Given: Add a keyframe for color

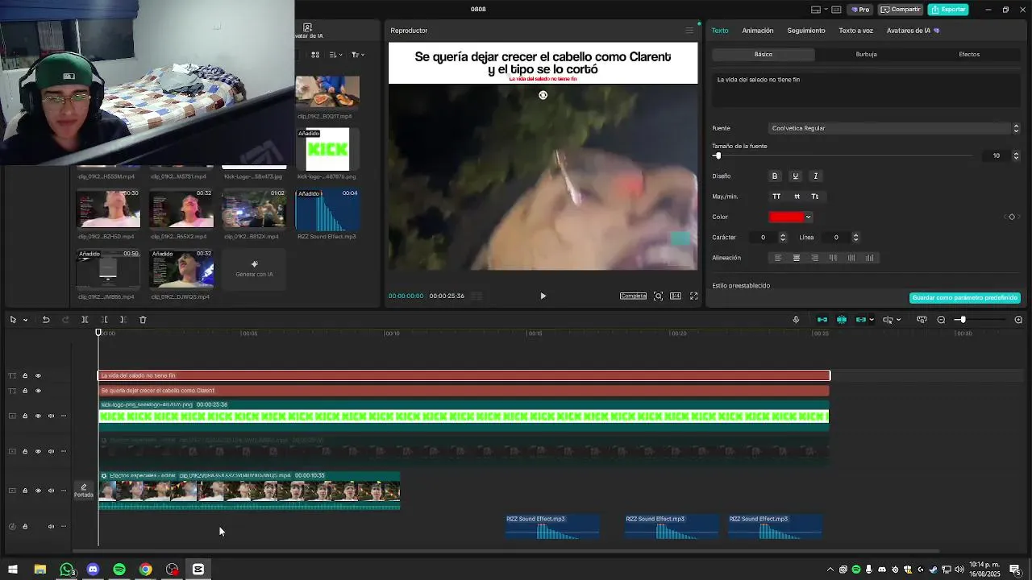Looking at the screenshot, I should pyautogui.click(x=1012, y=217).
